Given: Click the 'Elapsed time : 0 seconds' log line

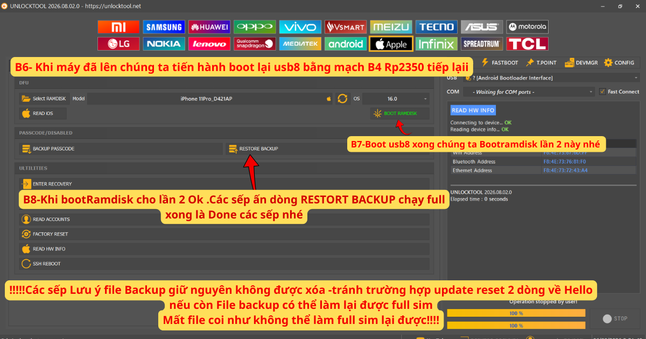Looking at the screenshot, I should click(x=479, y=199).
